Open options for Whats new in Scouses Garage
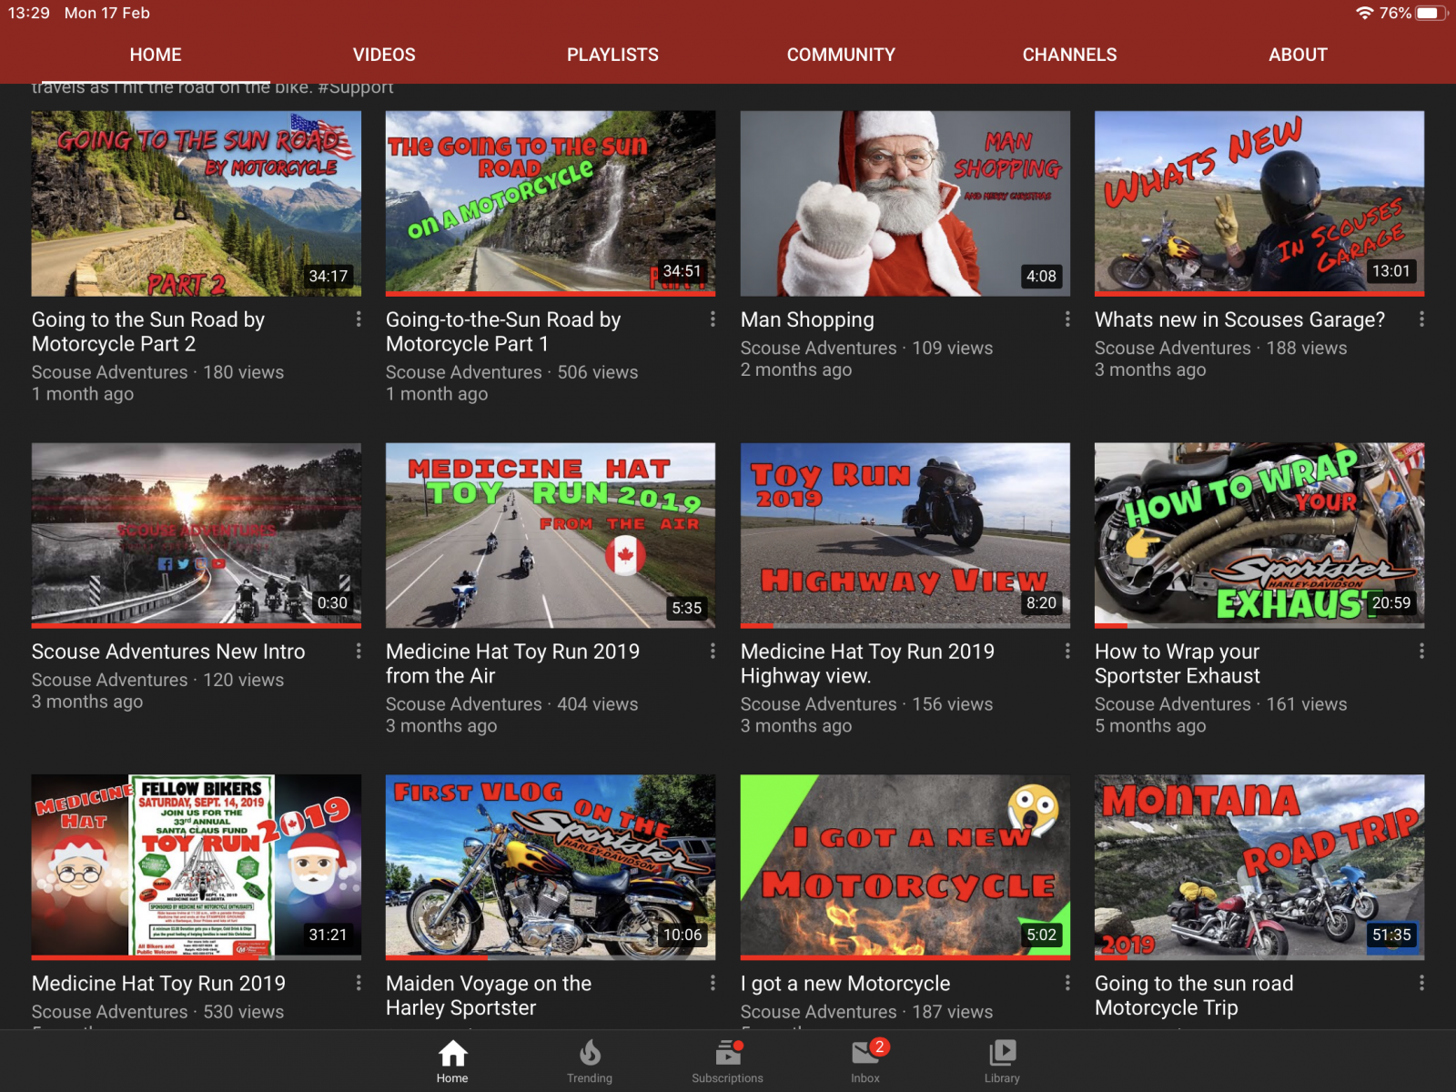Screen dimensions: 1456x1092 pyautogui.click(x=1421, y=319)
